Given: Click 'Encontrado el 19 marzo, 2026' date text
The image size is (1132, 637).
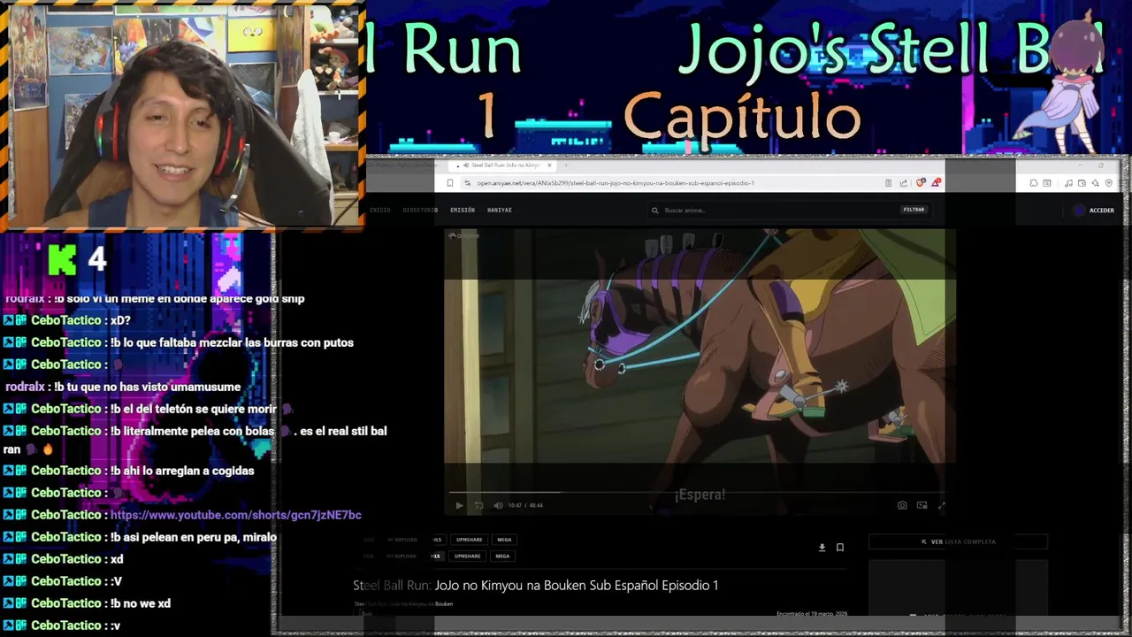Looking at the screenshot, I should pos(812,614).
